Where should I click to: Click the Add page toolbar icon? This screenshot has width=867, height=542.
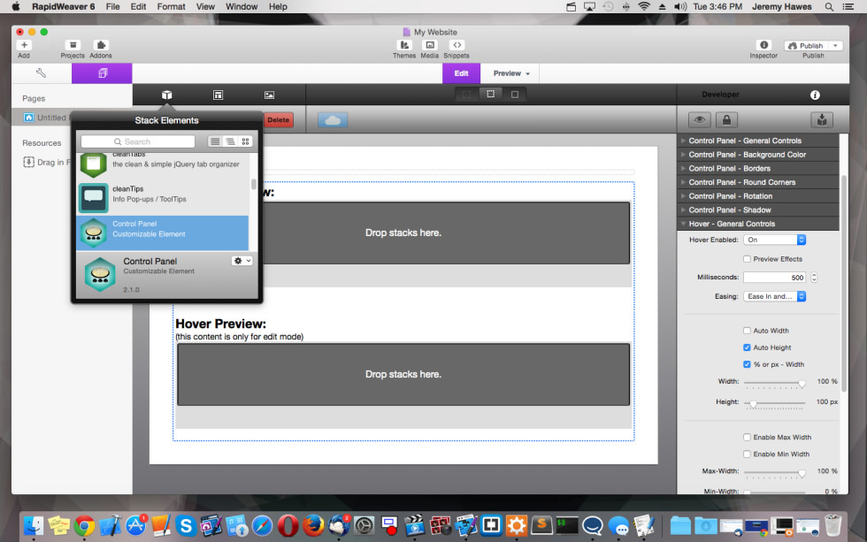coord(24,45)
